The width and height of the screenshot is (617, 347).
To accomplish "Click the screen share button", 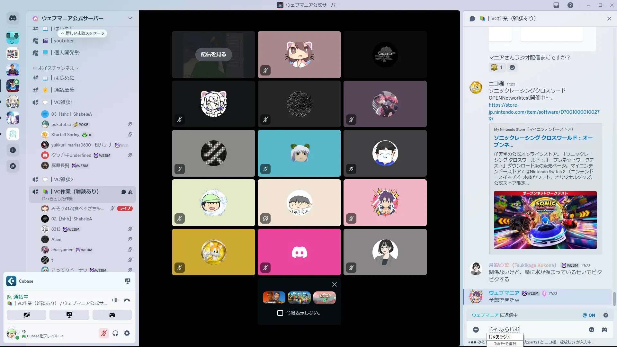I will click(69, 315).
